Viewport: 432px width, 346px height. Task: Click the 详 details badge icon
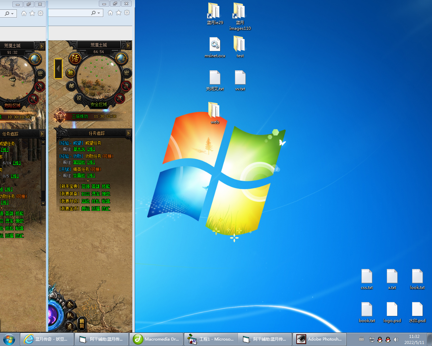(60, 116)
